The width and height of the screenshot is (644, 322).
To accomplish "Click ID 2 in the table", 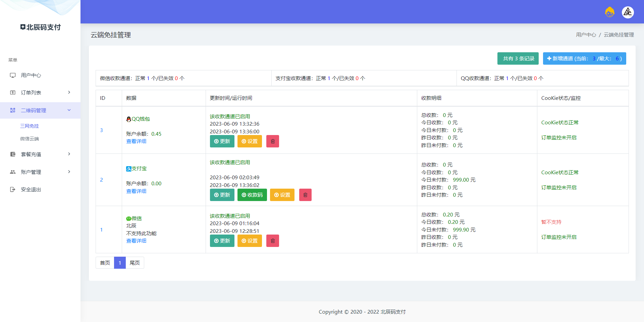I will (x=101, y=180).
